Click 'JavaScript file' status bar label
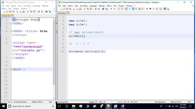Screen dimensions: 195x109 point(62,102)
